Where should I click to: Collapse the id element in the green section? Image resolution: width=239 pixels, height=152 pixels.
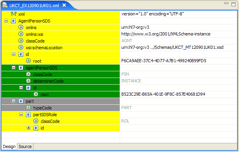click(x=21, y=88)
